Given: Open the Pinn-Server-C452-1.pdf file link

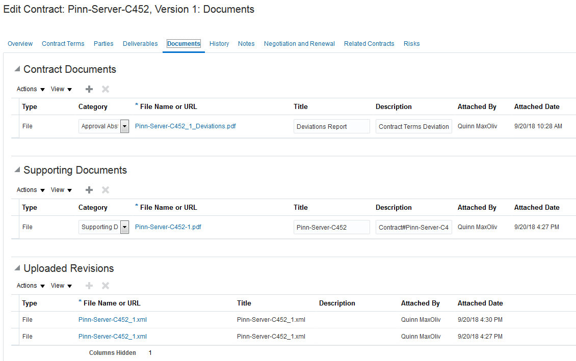Looking at the screenshot, I should pyautogui.click(x=168, y=227).
